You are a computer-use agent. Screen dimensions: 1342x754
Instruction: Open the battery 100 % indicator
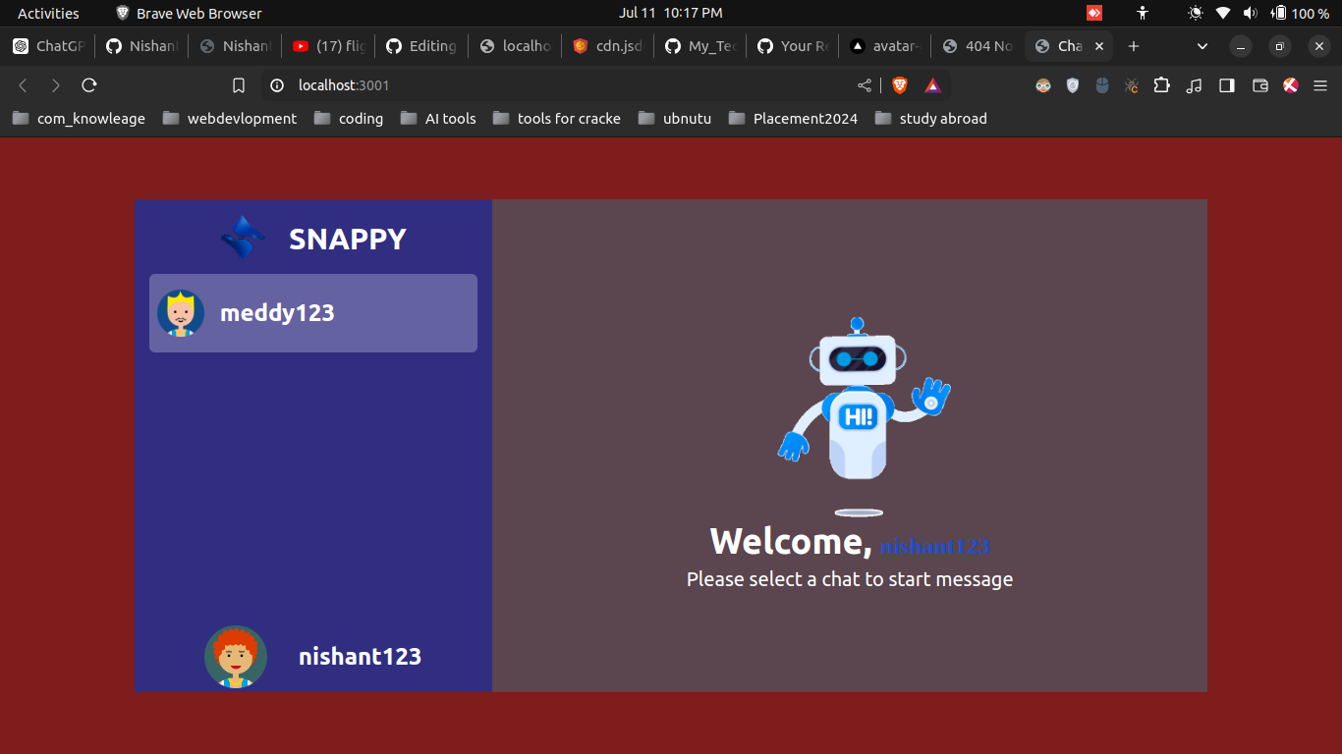coord(1301,13)
